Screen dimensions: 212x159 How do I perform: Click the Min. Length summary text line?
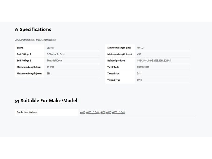pos(36,40)
